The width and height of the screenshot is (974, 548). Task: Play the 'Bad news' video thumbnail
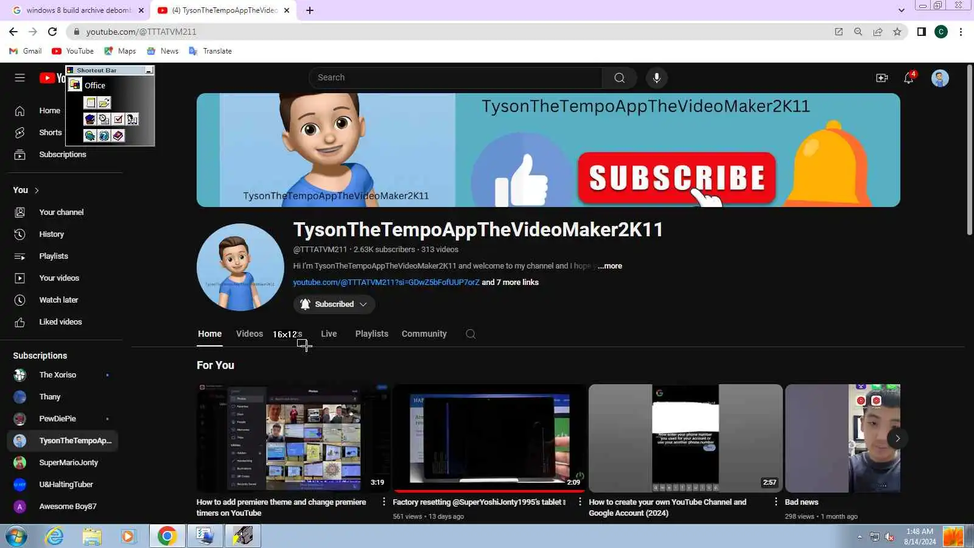pos(843,438)
